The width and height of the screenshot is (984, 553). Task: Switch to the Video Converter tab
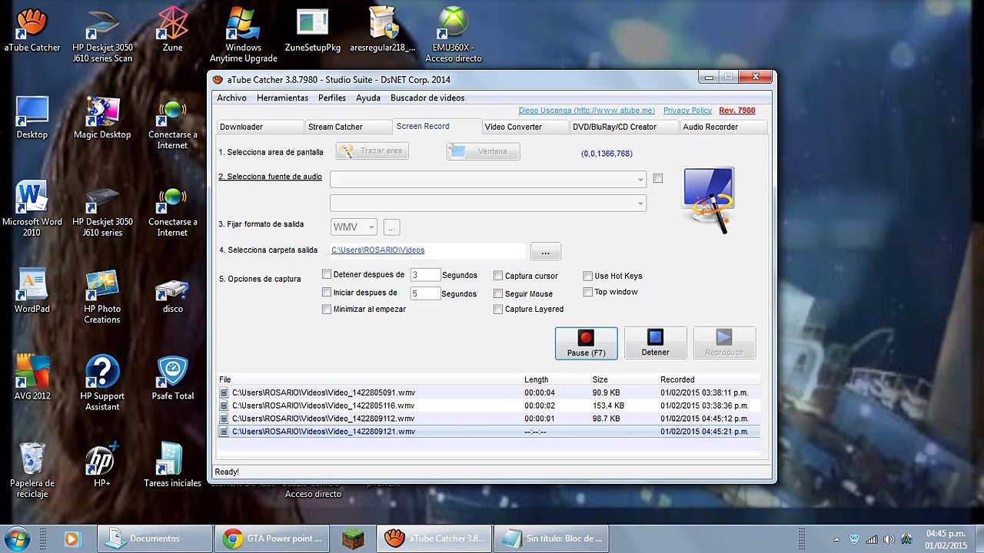(x=513, y=127)
